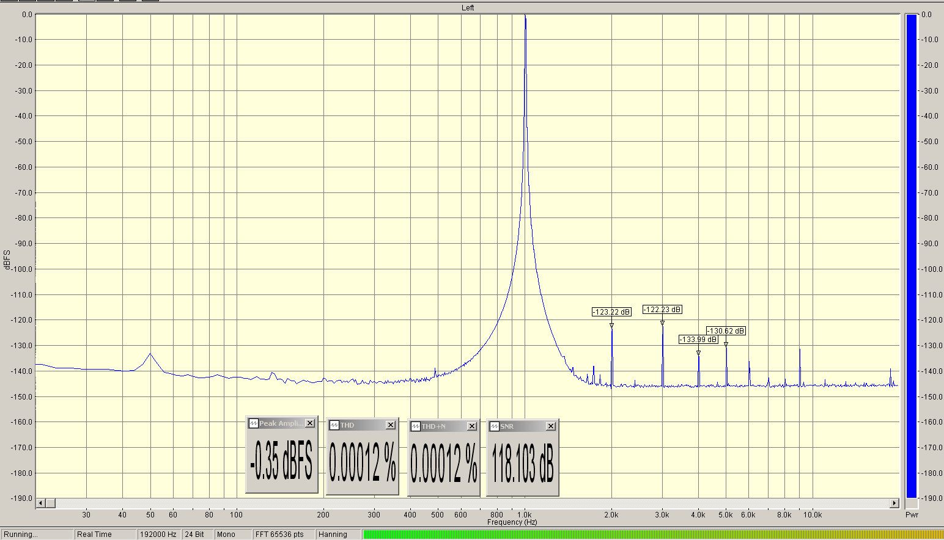This screenshot has width=944, height=540.
Task: Click the horizontal scrollbar thumb
Action: 51,503
